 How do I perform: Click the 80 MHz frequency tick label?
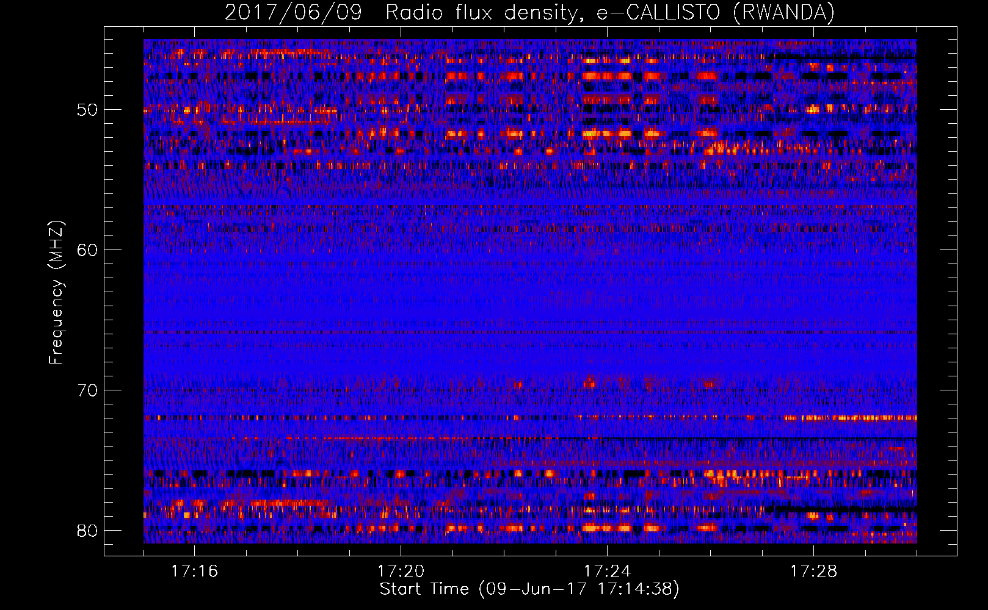pos(87,531)
